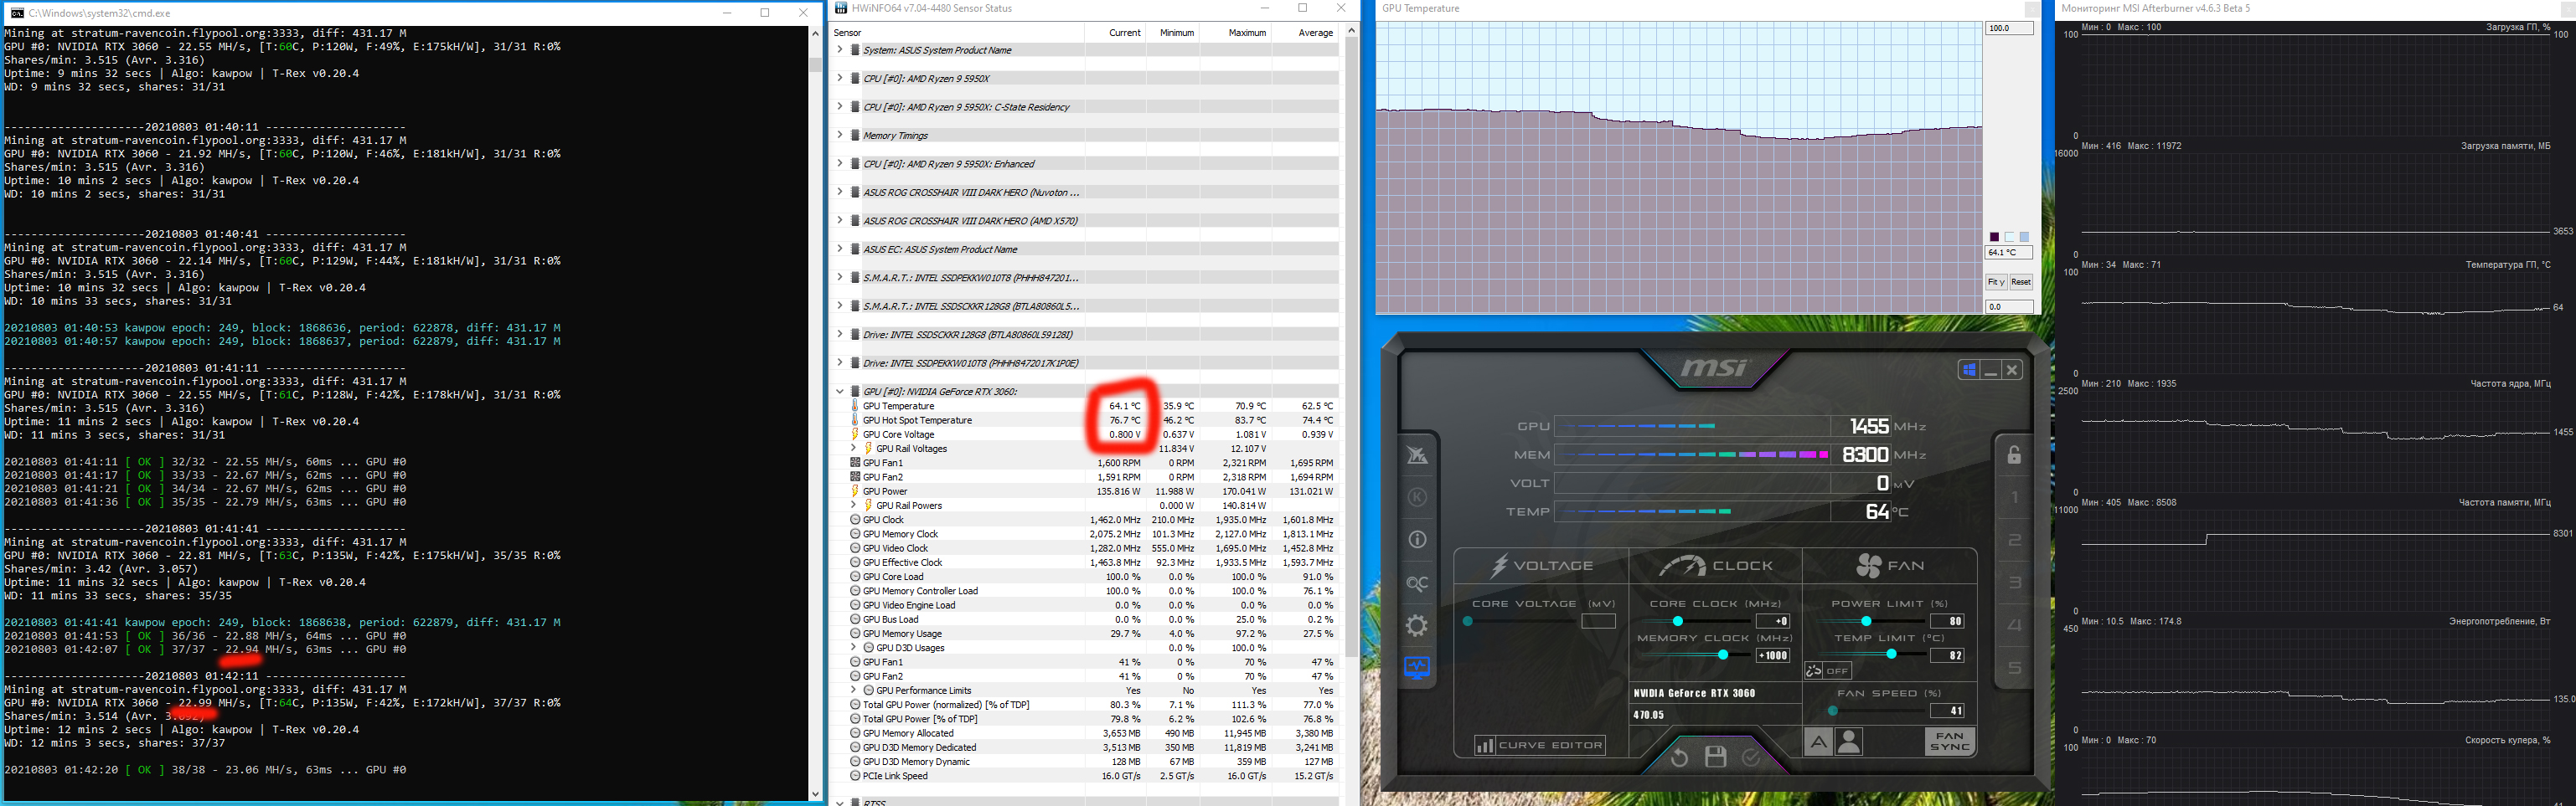Click the OC Scanner icon
This screenshot has height=806, width=2576.
pos(1417,583)
